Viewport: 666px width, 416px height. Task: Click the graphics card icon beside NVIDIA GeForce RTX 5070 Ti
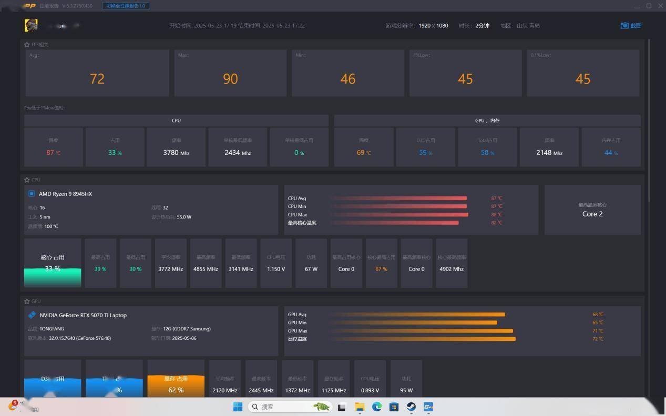[x=32, y=315]
